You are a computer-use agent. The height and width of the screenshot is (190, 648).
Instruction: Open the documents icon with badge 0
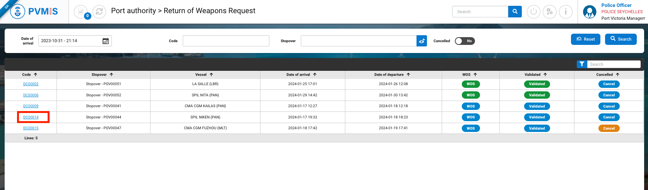click(81, 12)
